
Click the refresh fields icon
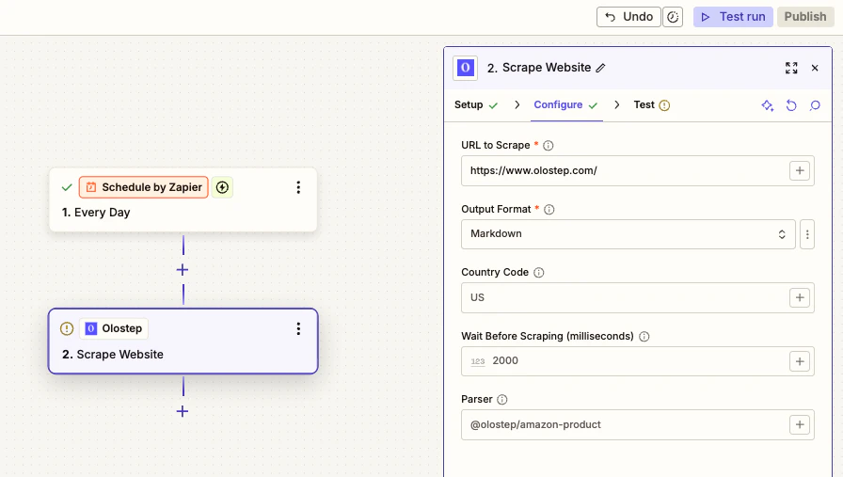[791, 105]
